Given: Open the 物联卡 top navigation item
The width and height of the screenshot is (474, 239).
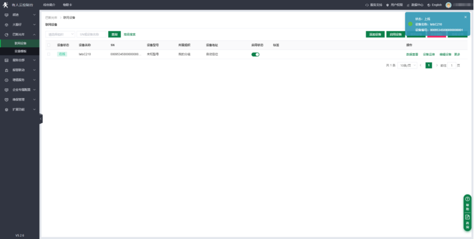Looking at the screenshot, I should tap(67, 5).
